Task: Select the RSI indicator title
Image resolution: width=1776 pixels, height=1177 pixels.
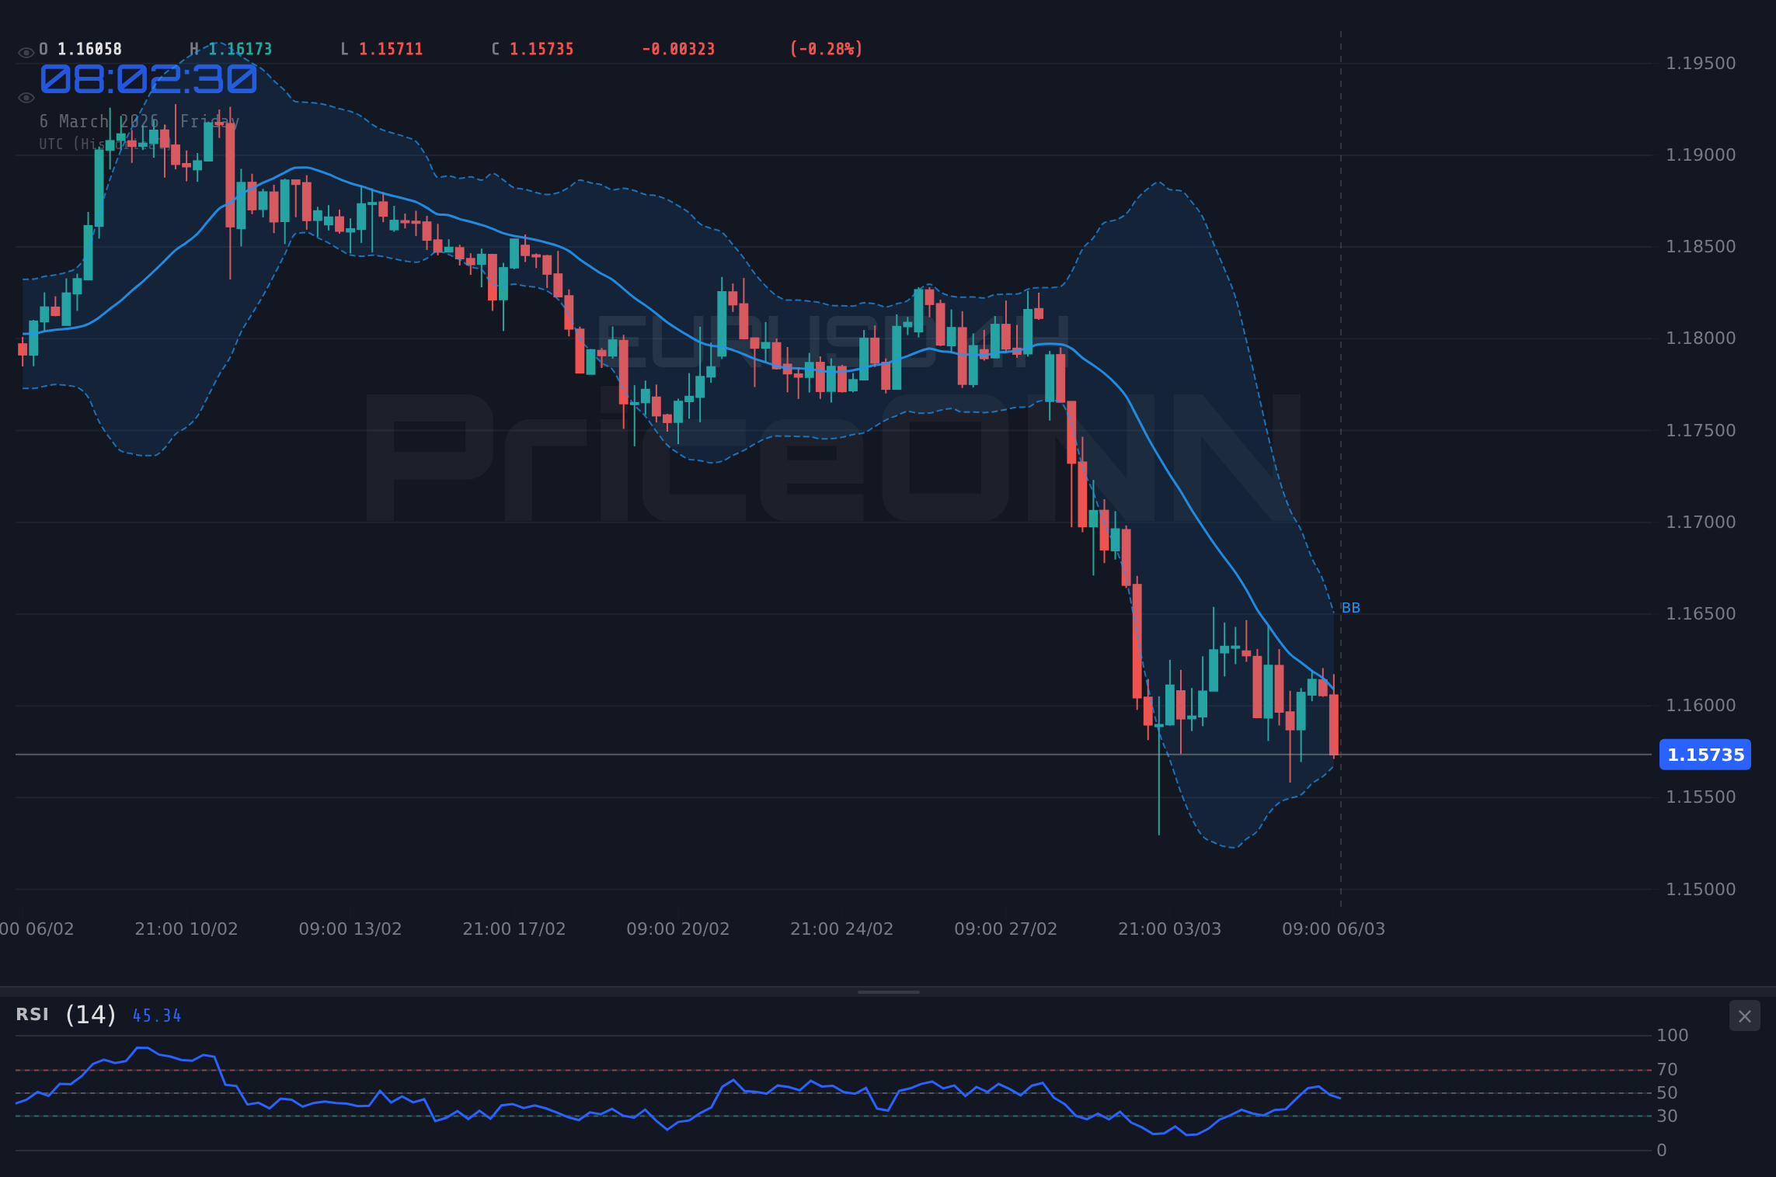Action: [x=33, y=1014]
